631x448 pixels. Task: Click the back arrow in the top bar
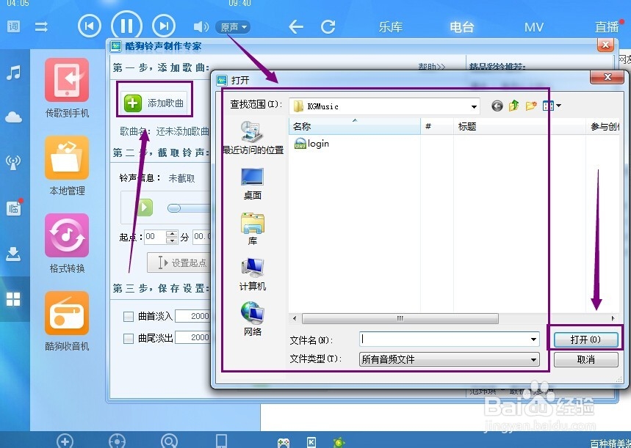click(x=296, y=27)
